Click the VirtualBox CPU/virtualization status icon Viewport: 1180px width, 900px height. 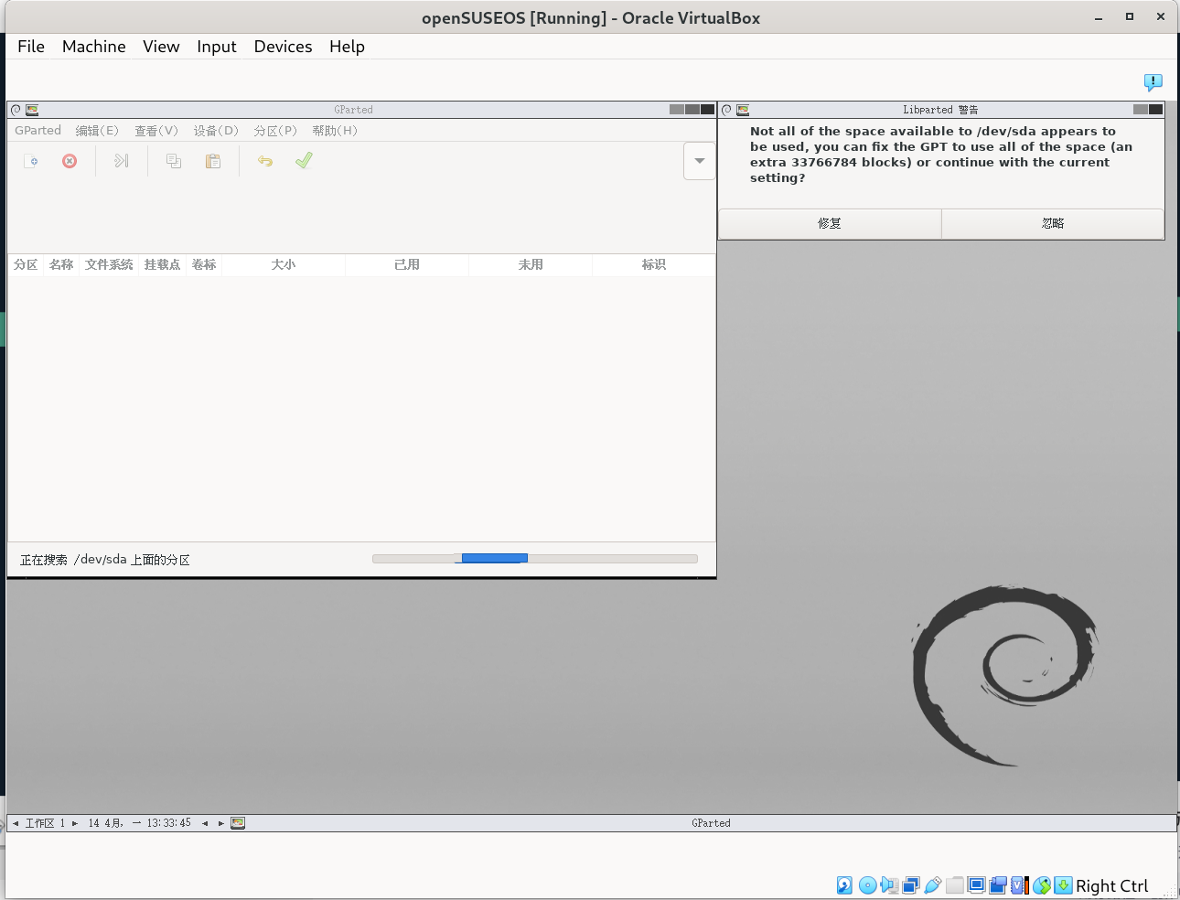tap(1020, 885)
